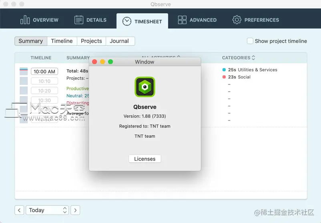Viewport: 321px width, 223px height.
Task: Click the Today dropdown stepper arrows
Action: pyautogui.click(x=65, y=210)
